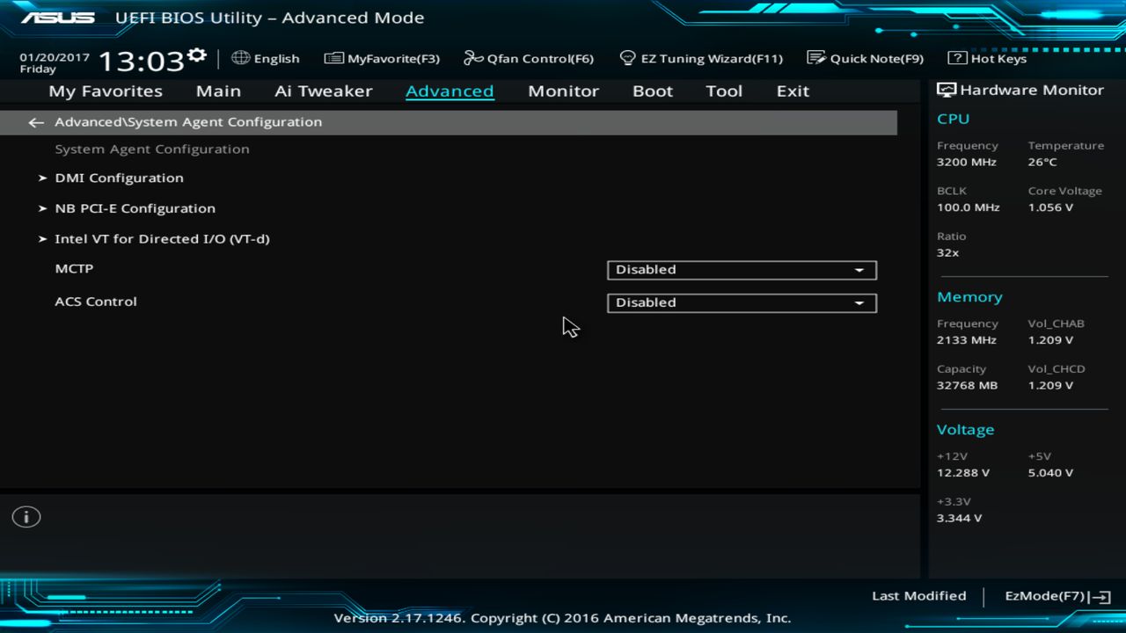Switch to the Monitor tab

click(563, 91)
